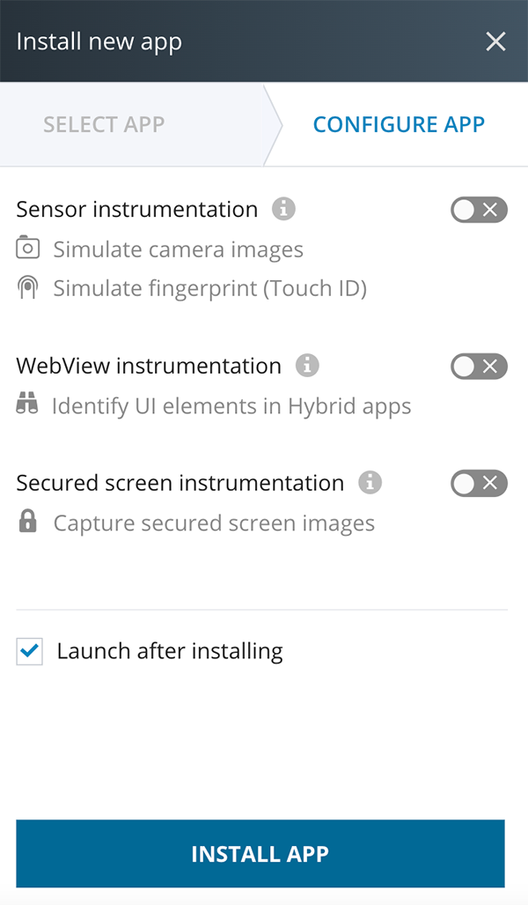Switch to the SELECT APP tab
This screenshot has width=528, height=905.
(x=103, y=124)
